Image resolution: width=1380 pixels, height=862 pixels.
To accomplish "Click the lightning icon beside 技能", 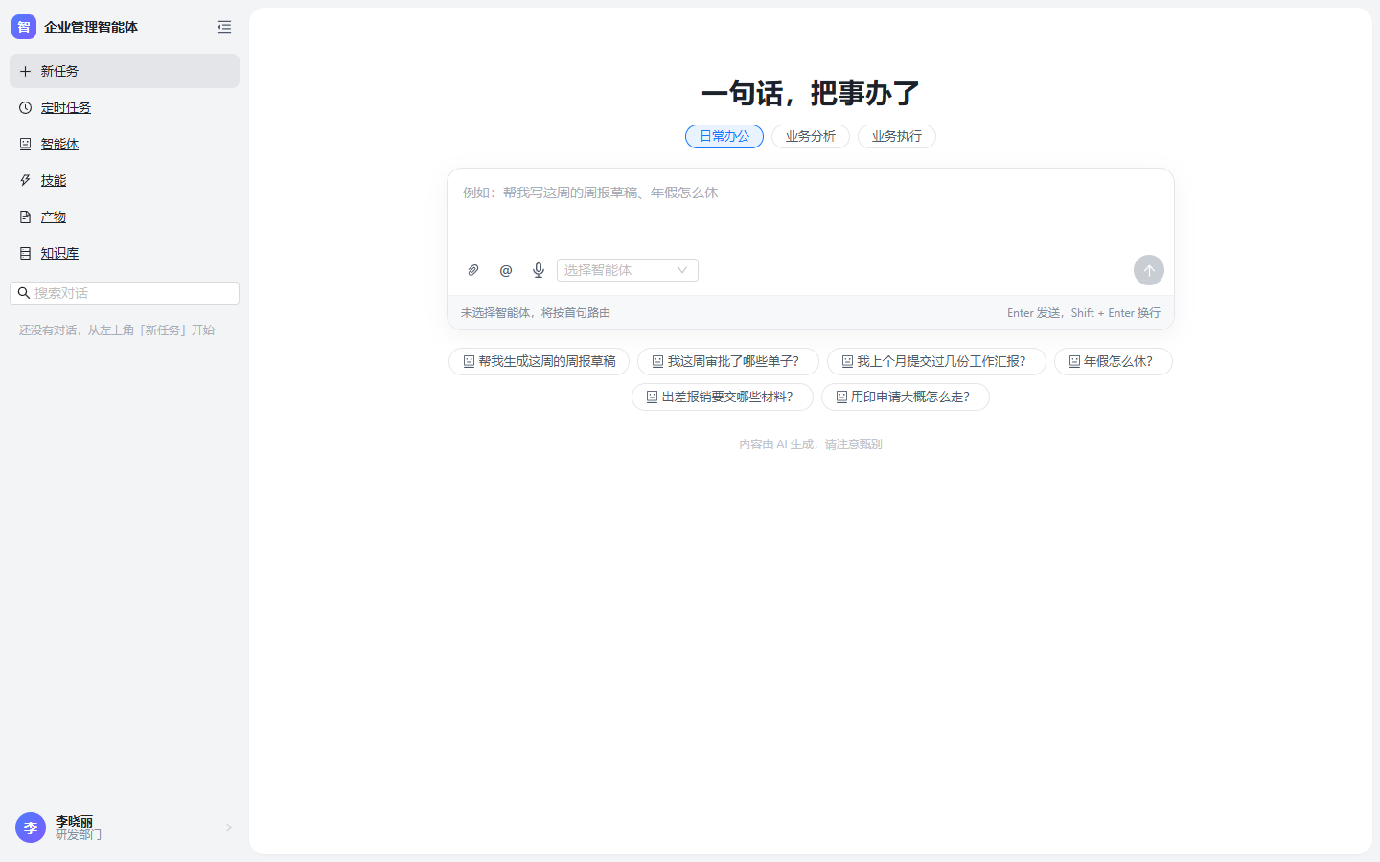I will (26, 180).
